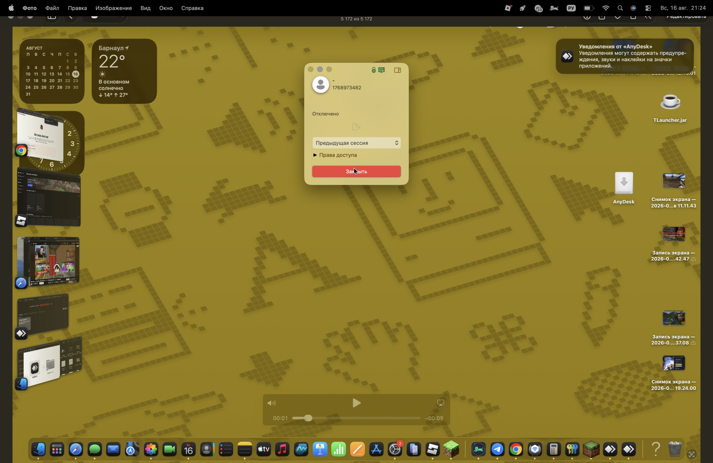Mute the video volume speaker icon

coord(271,403)
